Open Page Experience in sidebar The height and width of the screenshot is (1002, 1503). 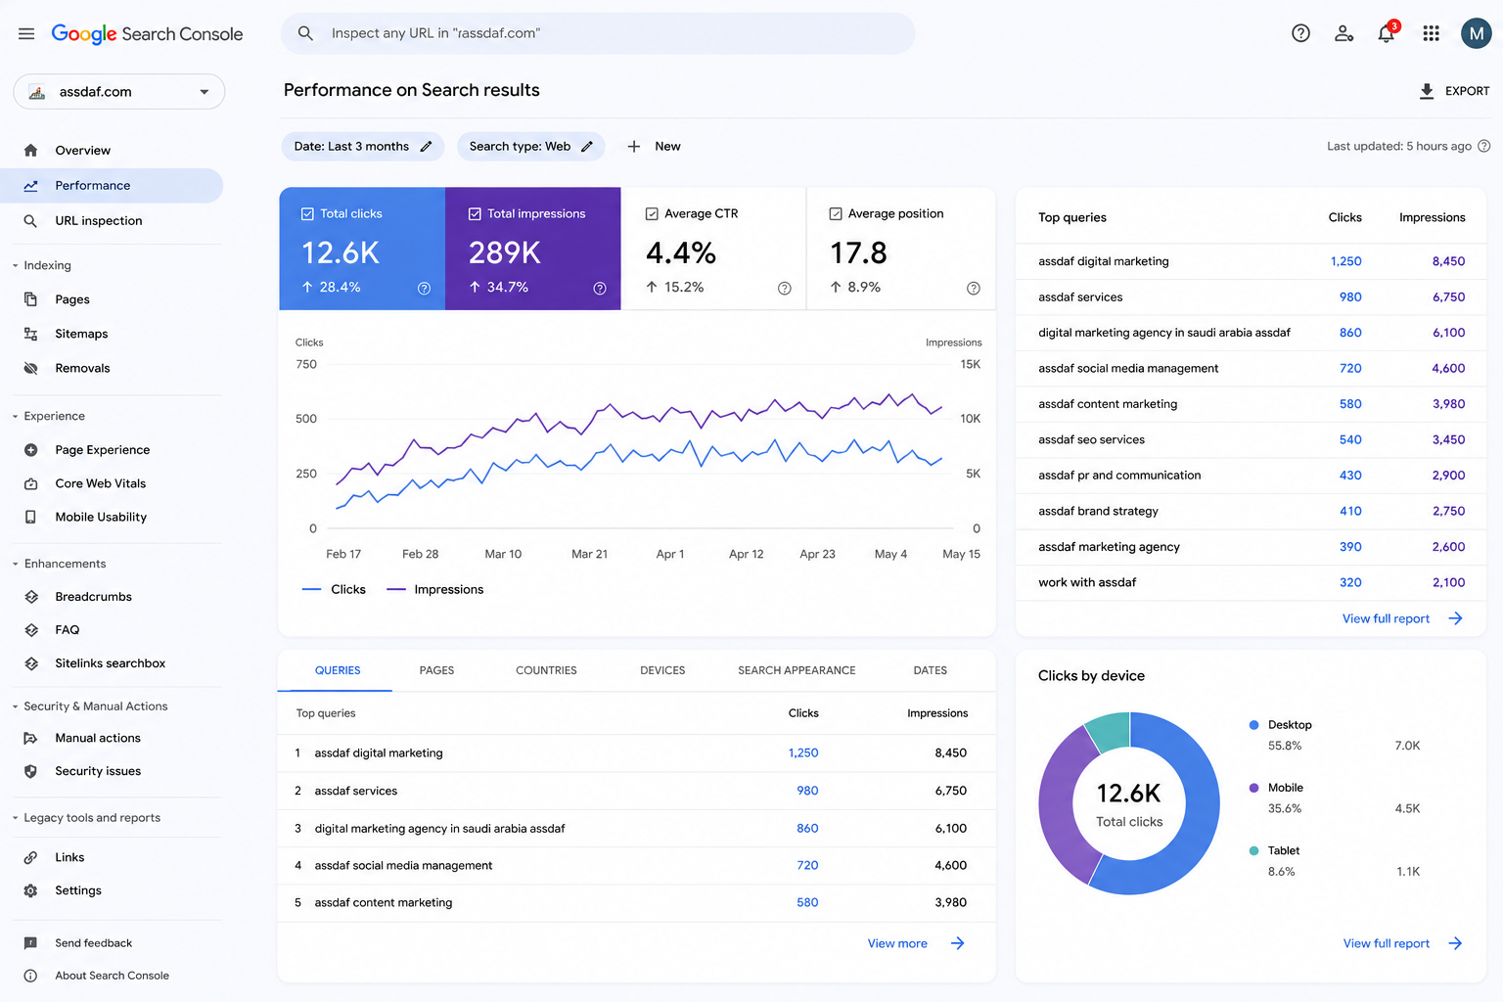[103, 450]
